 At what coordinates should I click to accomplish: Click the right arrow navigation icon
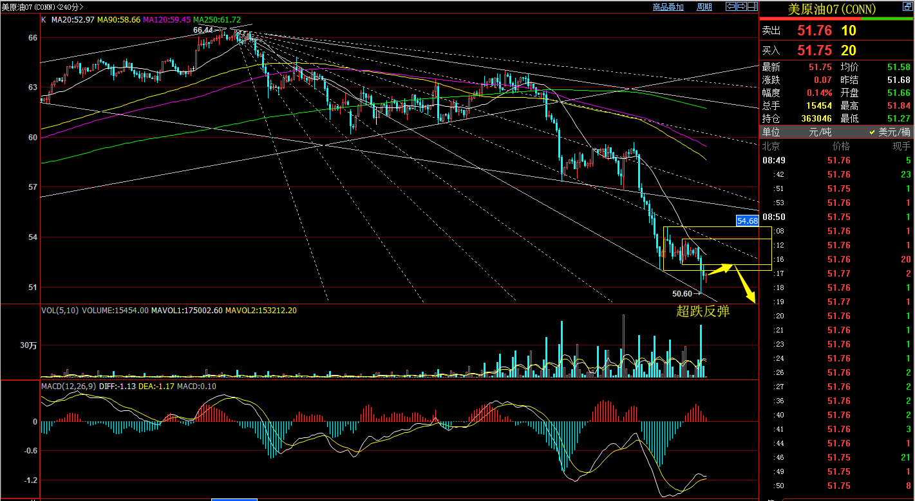pos(742,6)
